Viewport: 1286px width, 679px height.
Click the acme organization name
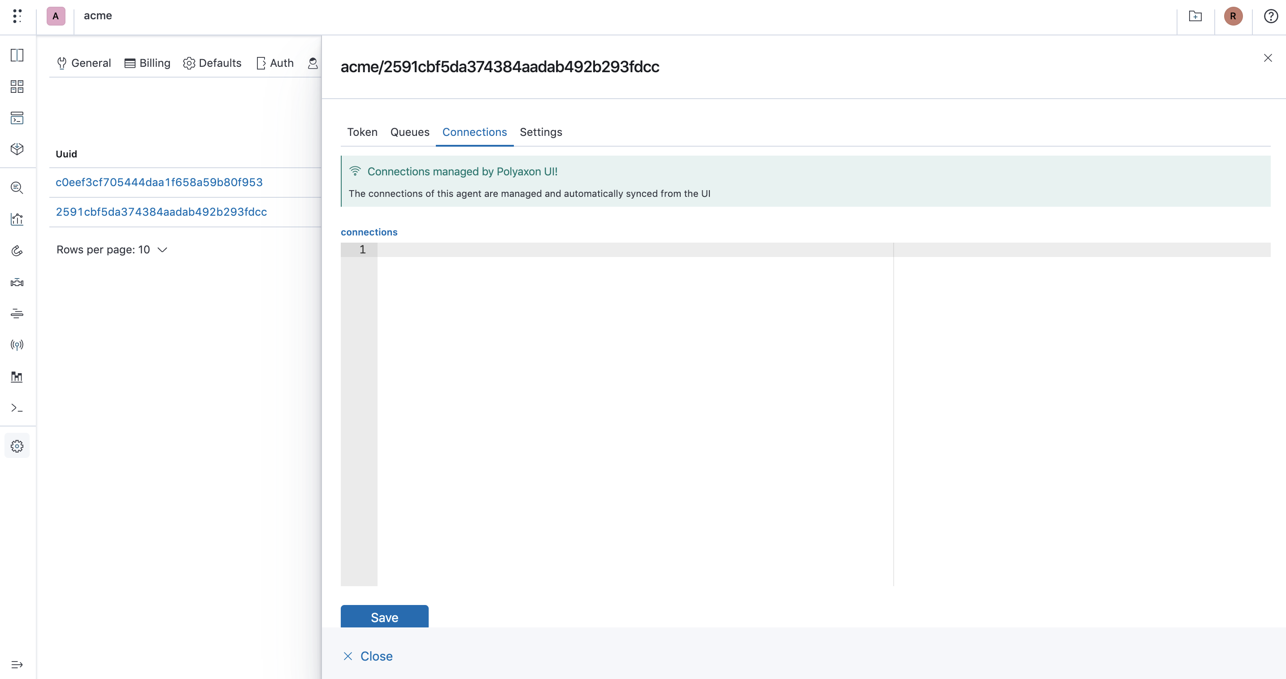(x=98, y=16)
